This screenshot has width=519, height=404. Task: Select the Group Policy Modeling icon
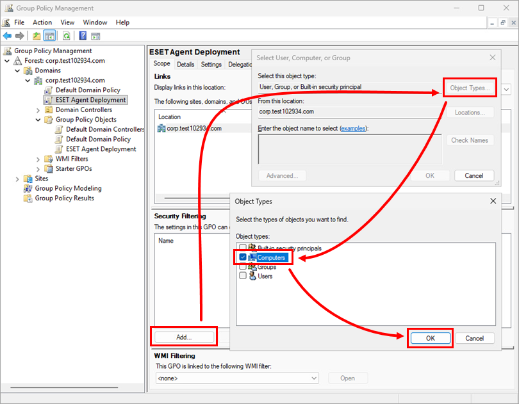pyautogui.click(x=28, y=188)
